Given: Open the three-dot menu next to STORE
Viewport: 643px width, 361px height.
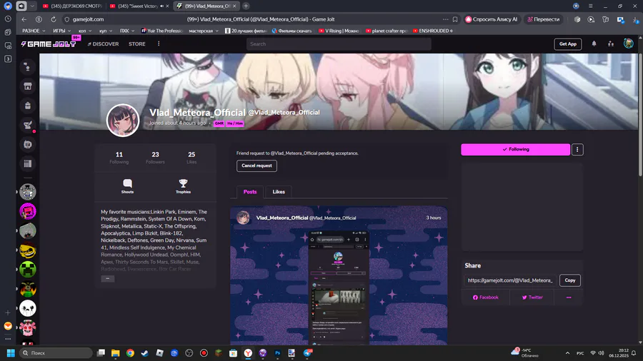Looking at the screenshot, I should click(159, 44).
